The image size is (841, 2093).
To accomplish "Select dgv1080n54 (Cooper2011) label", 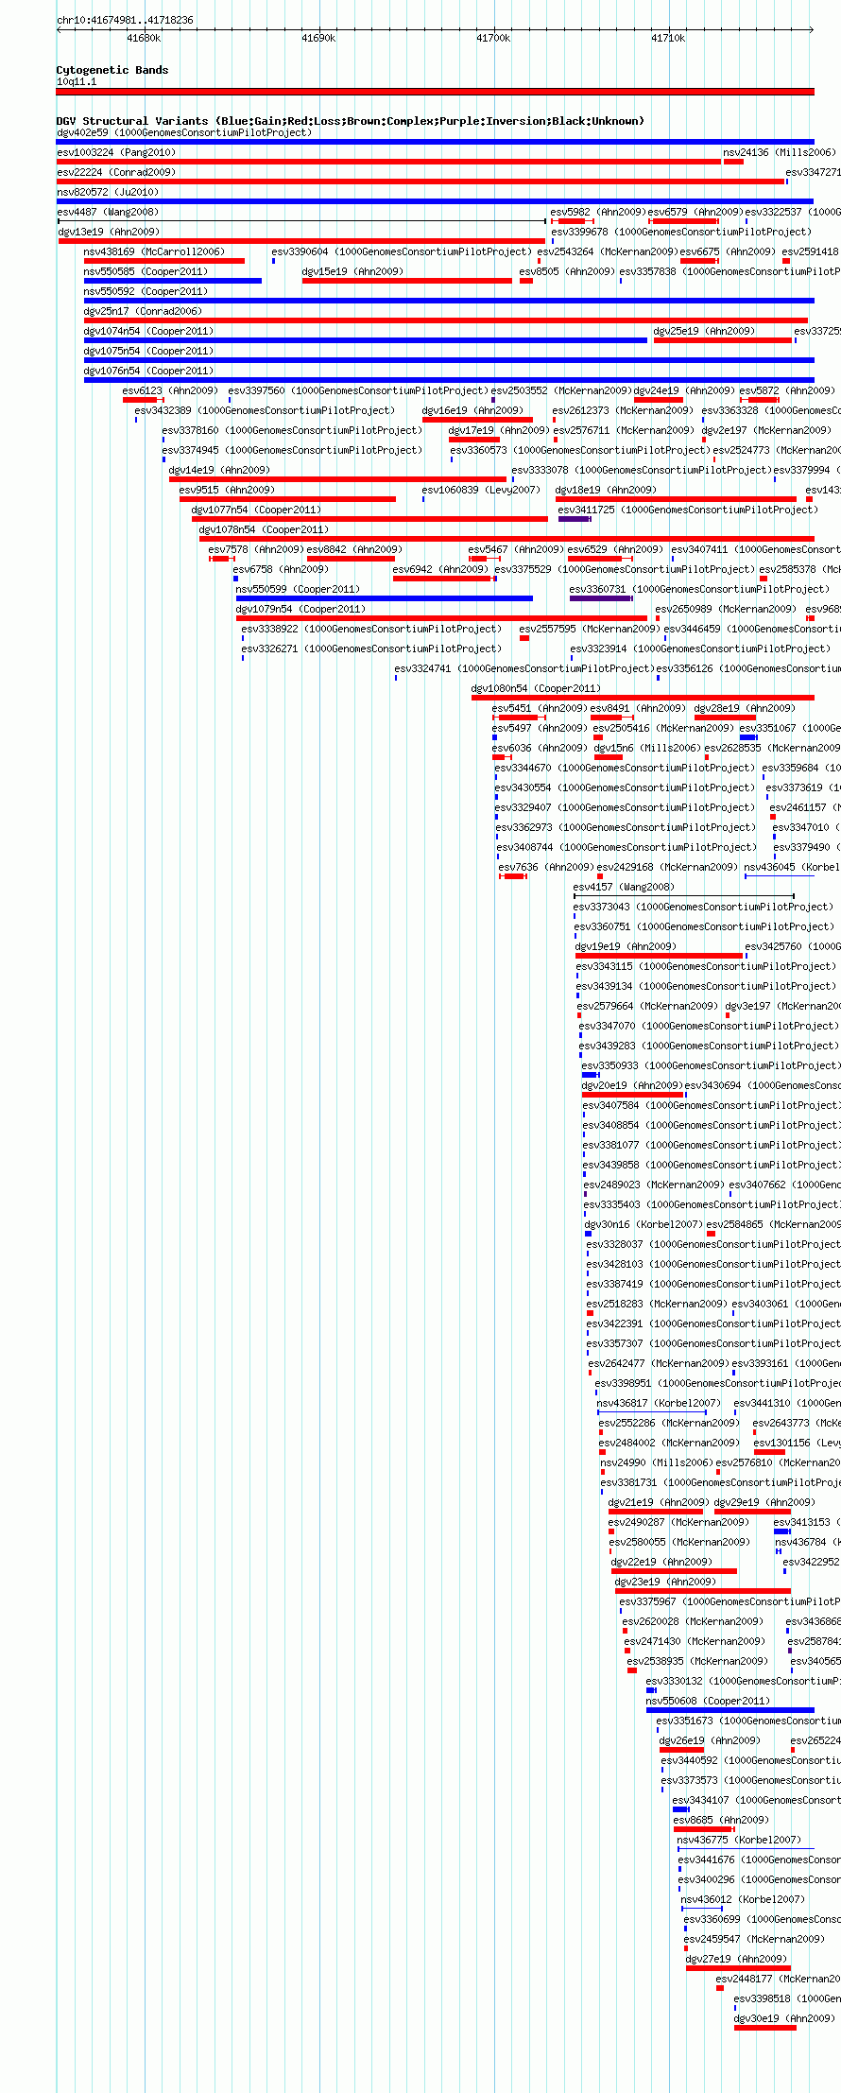I will [x=536, y=688].
